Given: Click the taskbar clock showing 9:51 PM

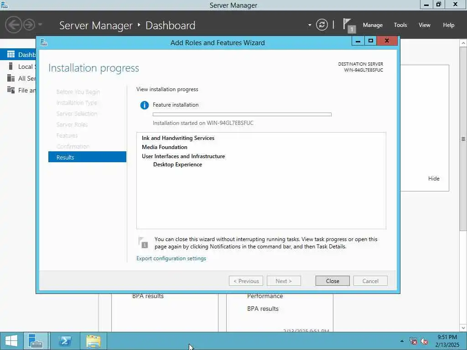Looking at the screenshot, I should point(447,341).
